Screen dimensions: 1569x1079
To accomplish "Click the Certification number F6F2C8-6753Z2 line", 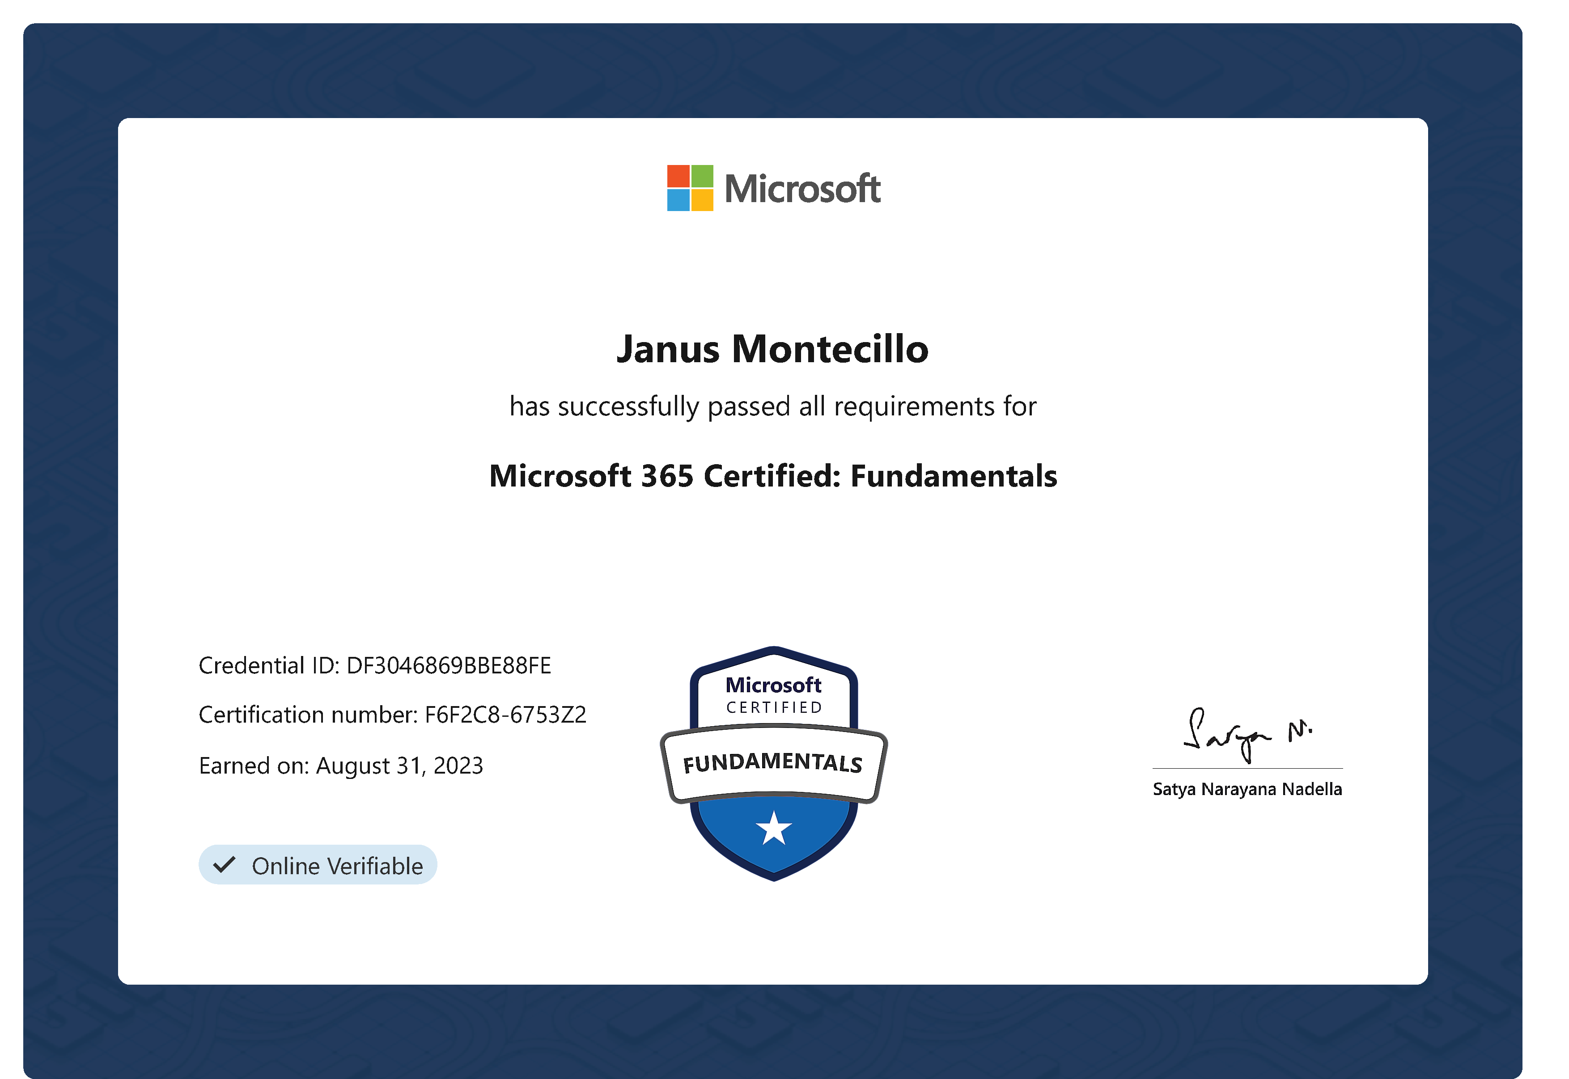I will point(392,715).
